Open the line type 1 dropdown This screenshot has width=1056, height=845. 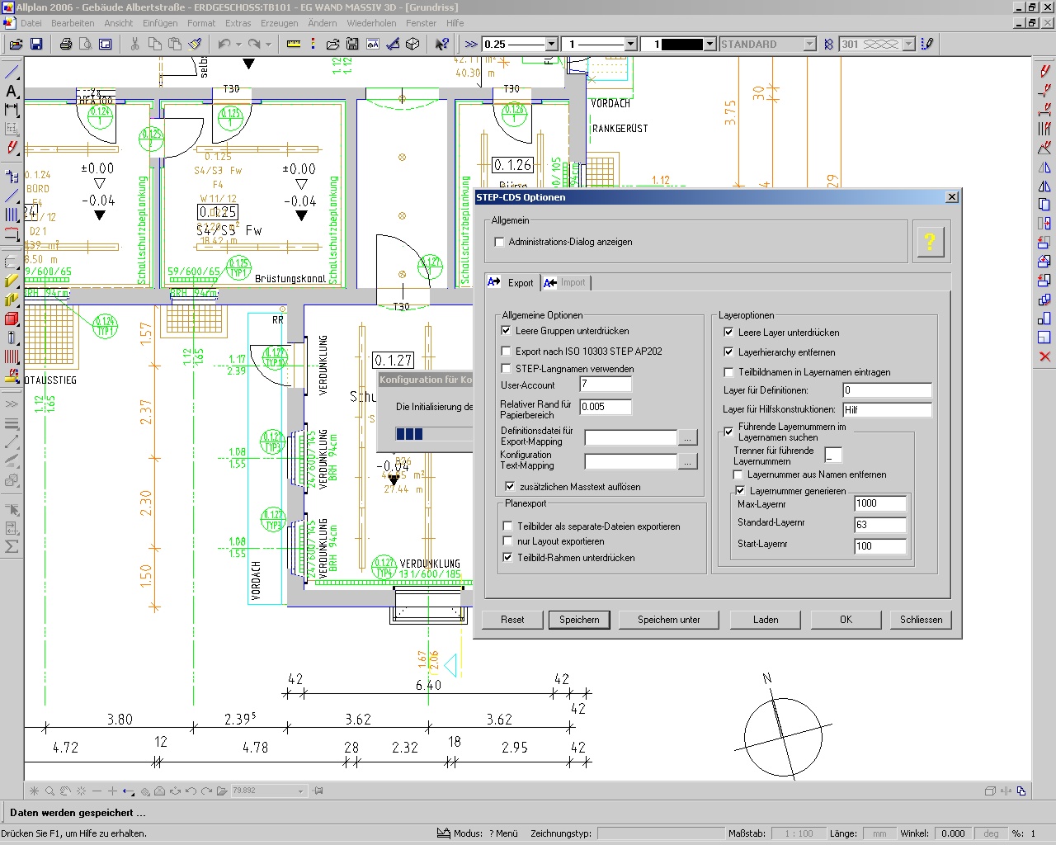tap(631, 45)
